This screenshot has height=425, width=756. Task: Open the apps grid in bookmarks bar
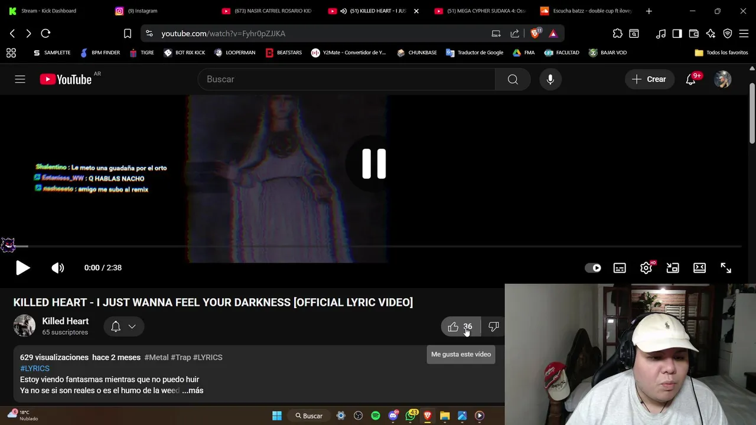[x=11, y=53]
